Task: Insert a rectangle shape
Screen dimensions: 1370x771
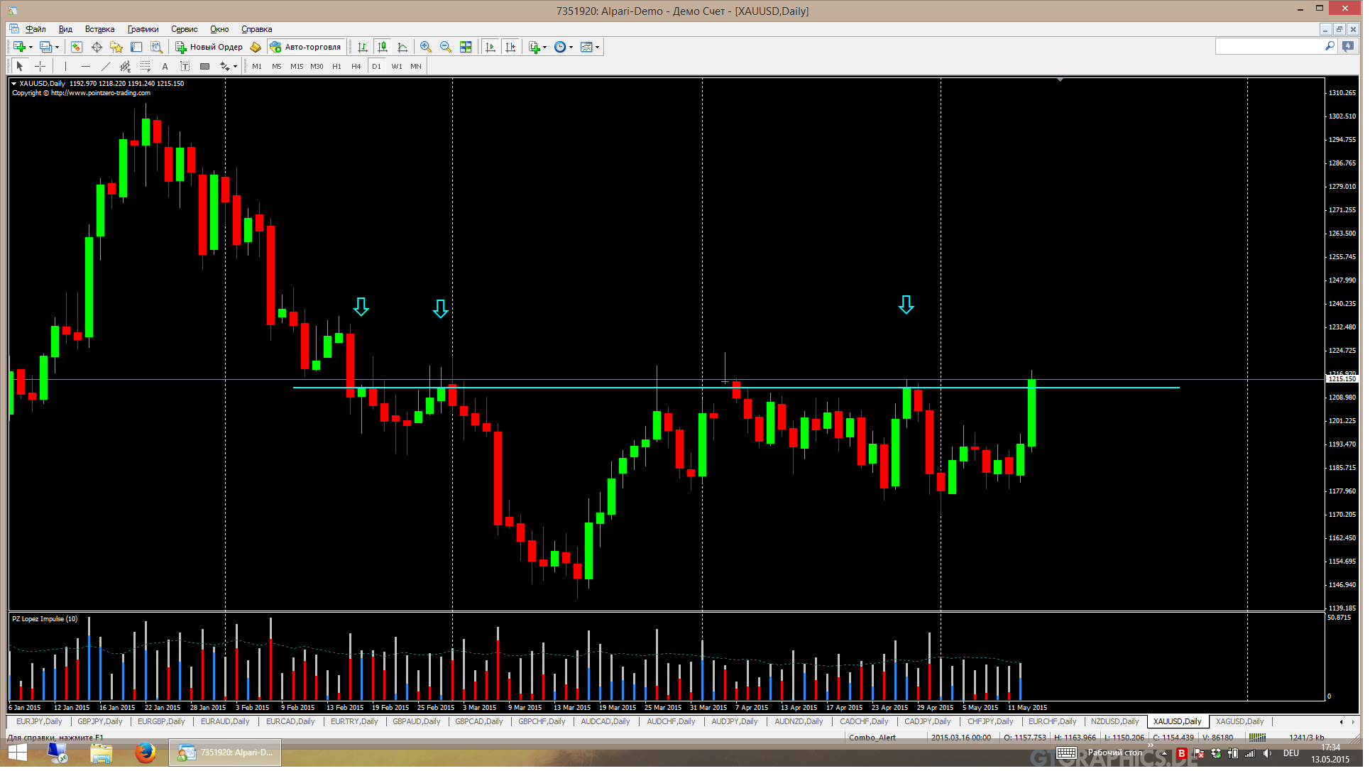Action: (204, 66)
